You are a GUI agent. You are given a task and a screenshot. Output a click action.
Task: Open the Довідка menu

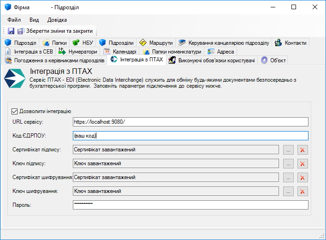(x=57, y=20)
